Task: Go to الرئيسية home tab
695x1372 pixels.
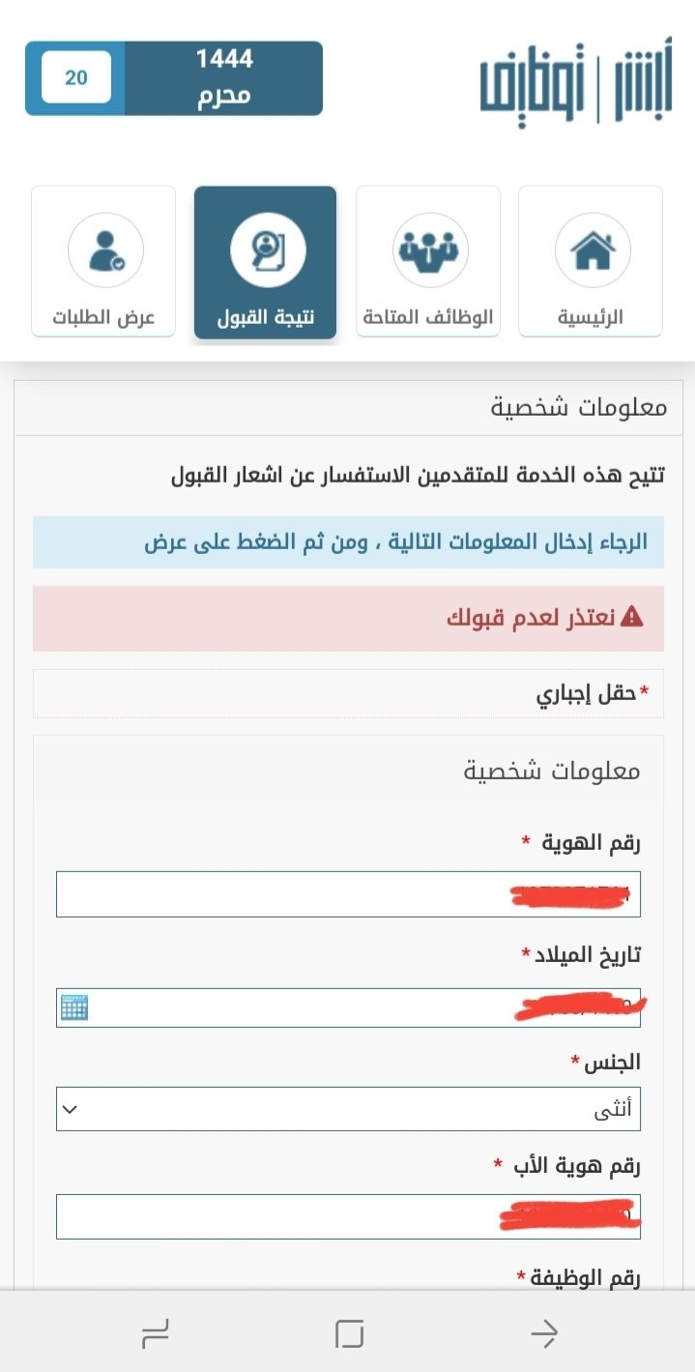Action: coord(591,261)
